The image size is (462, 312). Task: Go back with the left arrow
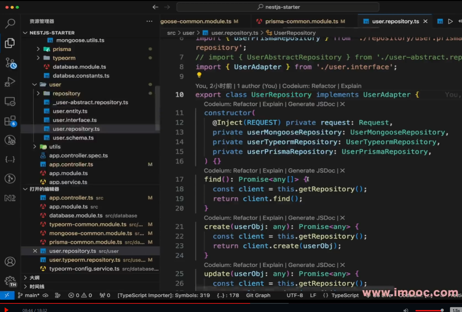tap(155, 7)
